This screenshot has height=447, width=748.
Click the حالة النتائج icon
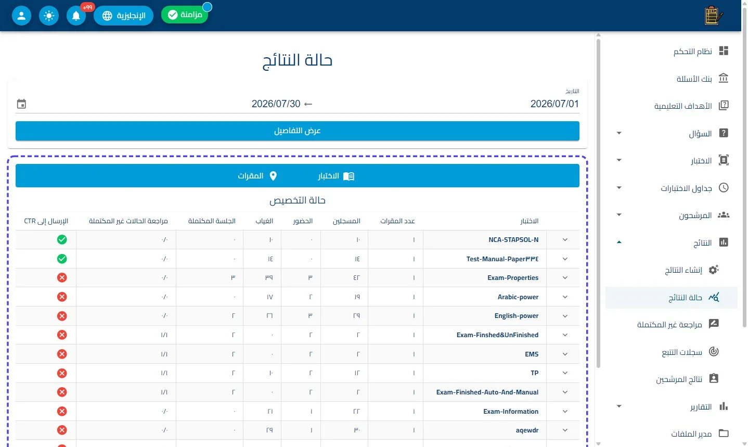tap(714, 297)
